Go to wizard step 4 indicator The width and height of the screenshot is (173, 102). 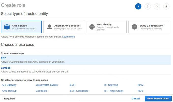(166, 6)
